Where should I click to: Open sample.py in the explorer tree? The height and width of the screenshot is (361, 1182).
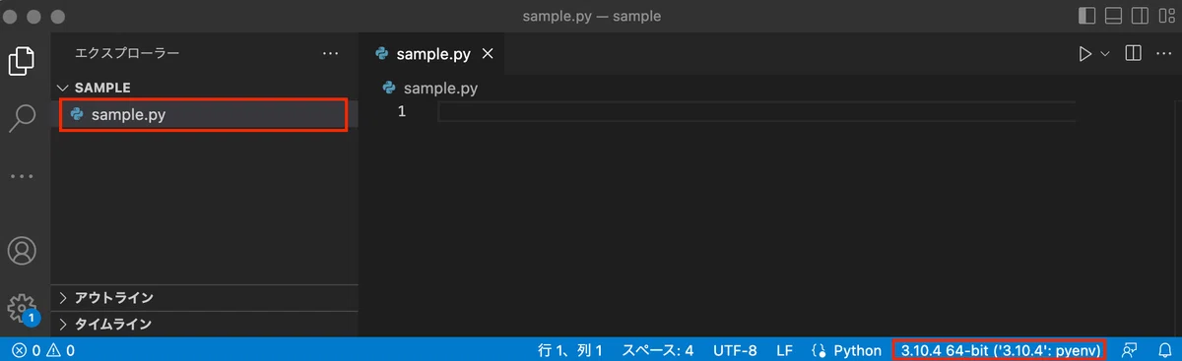coord(204,115)
